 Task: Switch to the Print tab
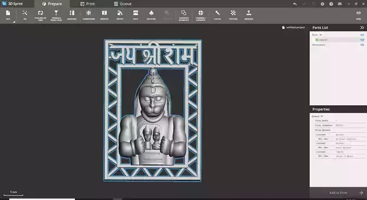point(87,4)
